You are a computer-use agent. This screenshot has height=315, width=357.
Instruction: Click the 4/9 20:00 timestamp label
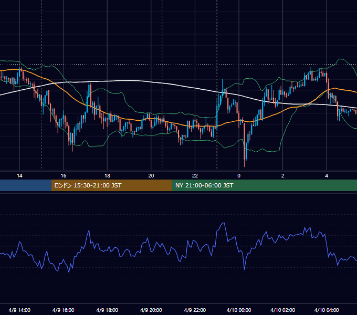coord(151,310)
